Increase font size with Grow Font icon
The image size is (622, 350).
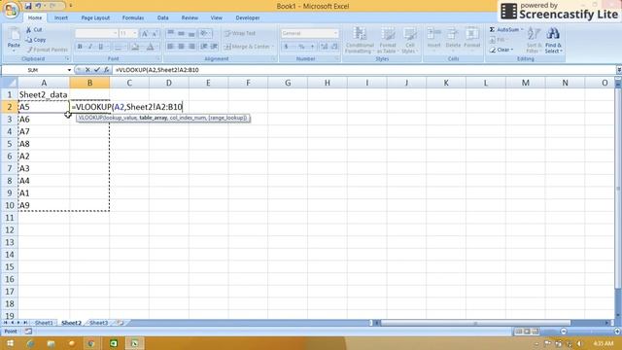click(145, 34)
